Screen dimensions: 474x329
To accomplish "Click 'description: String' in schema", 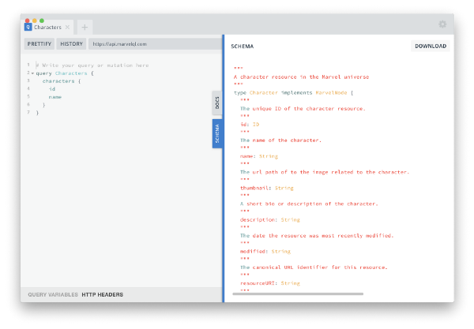I will click(270, 220).
